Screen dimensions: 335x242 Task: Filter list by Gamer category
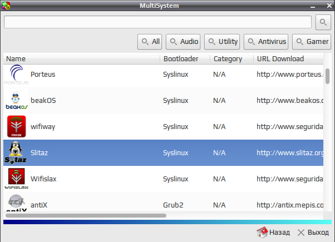tap(312, 42)
